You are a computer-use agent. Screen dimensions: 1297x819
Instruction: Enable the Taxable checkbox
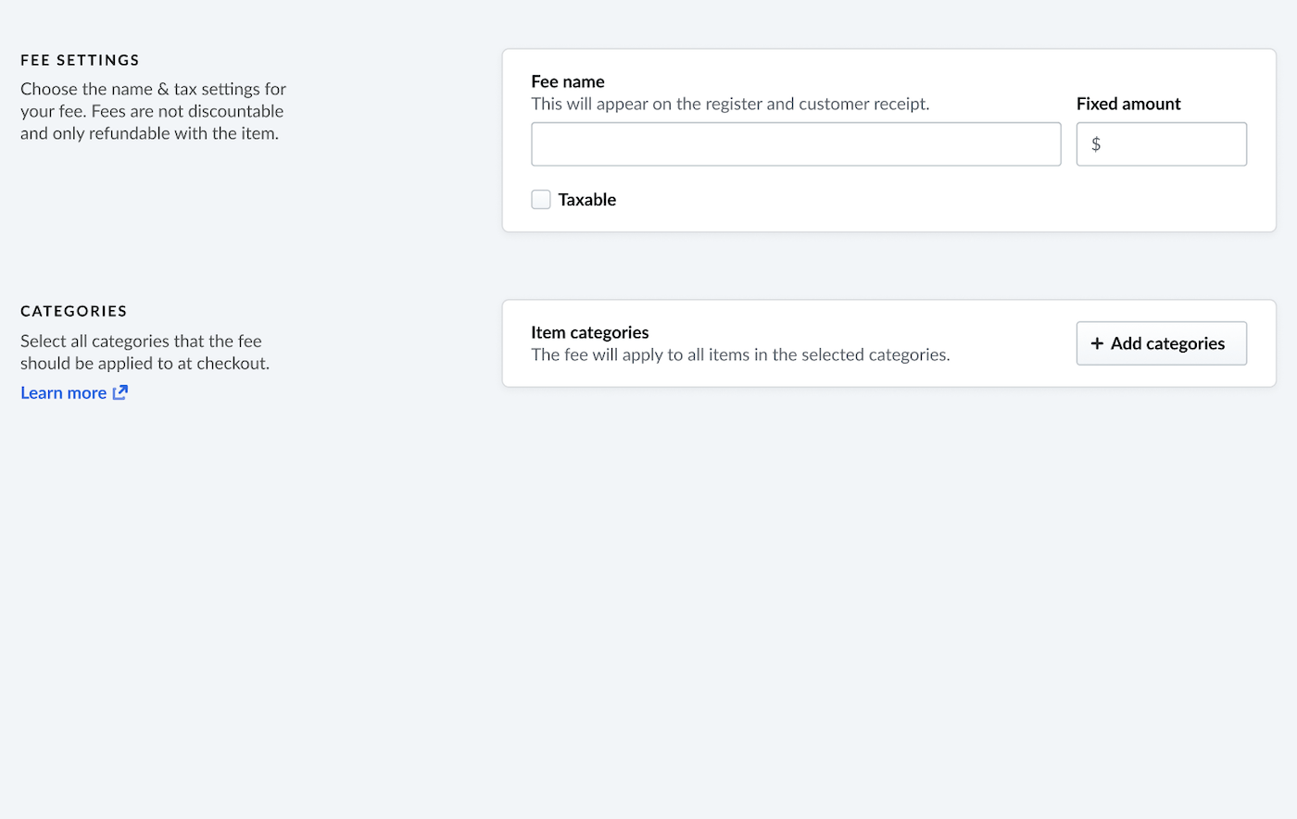tap(541, 200)
